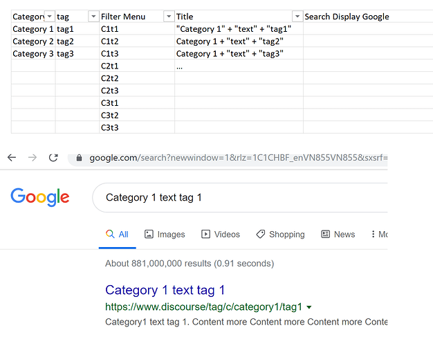433x346 pixels.
Task: Select the C2t1 spreadsheet cell
Action: tap(137, 66)
